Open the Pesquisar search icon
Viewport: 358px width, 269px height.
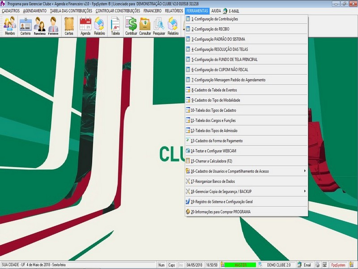click(x=159, y=26)
